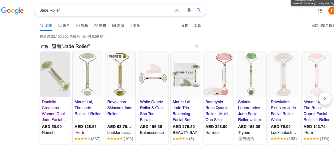The image size is (334, 150).
Task: Click the 5 reviews star rating
Action: point(183,139)
